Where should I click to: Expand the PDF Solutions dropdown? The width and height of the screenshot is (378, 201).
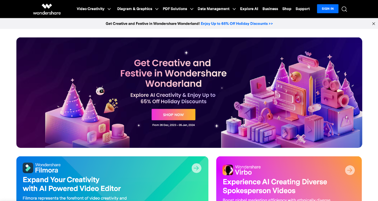click(178, 9)
